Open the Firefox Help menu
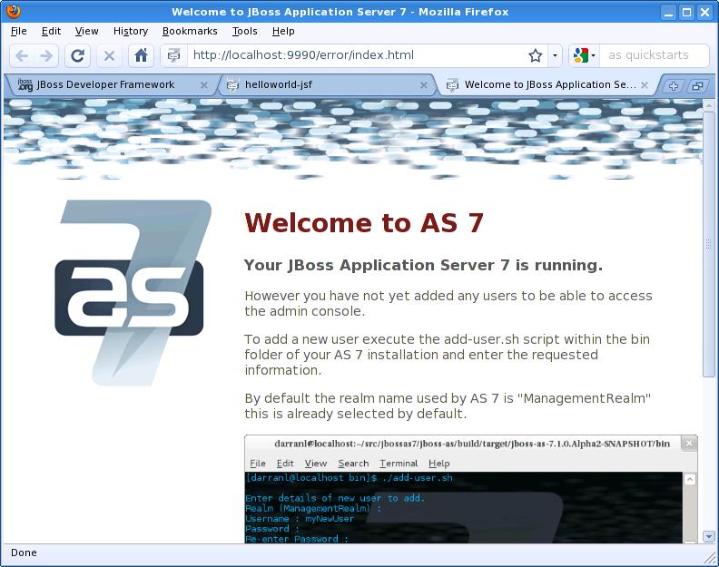The height and width of the screenshot is (567, 719). pyautogui.click(x=283, y=31)
